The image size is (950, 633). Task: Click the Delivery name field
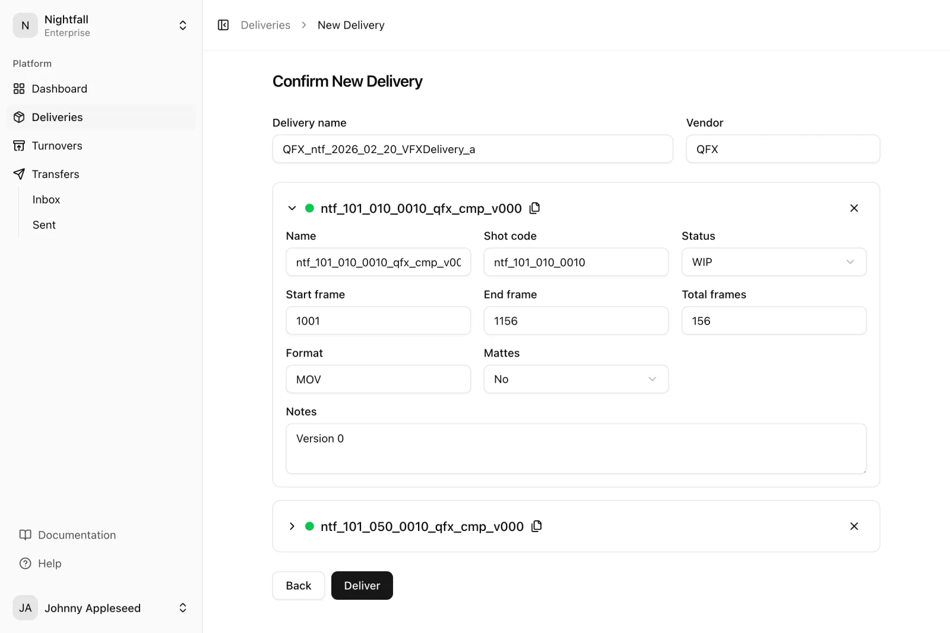[x=473, y=149]
